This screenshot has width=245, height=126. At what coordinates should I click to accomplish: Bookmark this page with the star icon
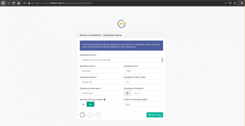pos(235,3)
